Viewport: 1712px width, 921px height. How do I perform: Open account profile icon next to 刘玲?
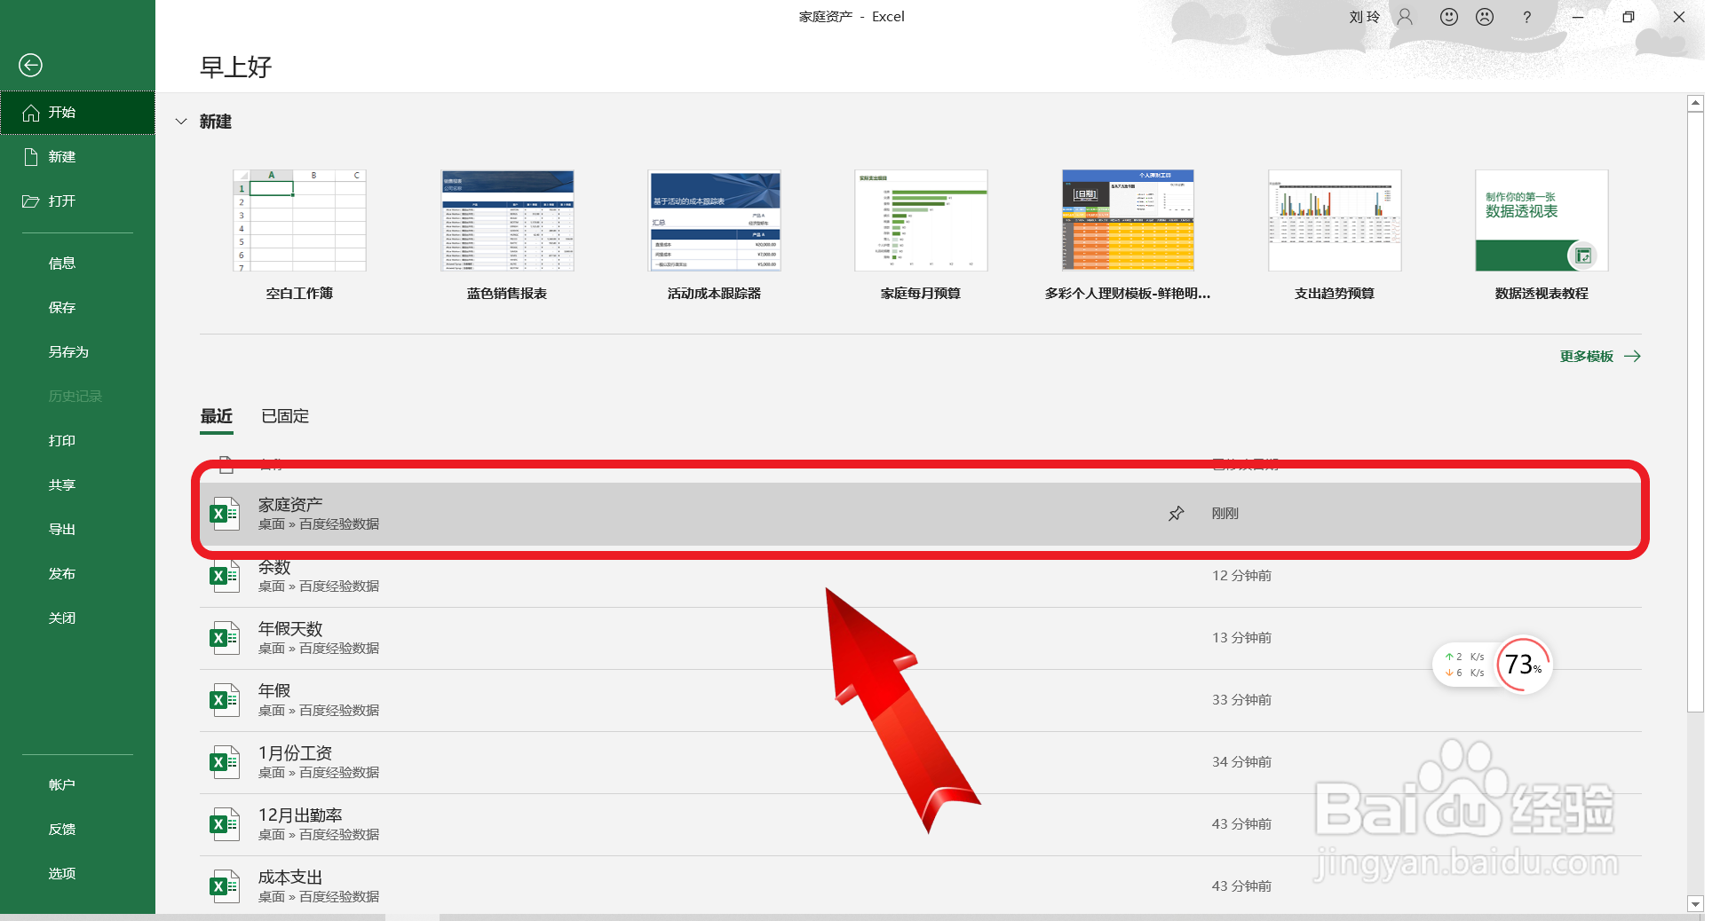1405,17
